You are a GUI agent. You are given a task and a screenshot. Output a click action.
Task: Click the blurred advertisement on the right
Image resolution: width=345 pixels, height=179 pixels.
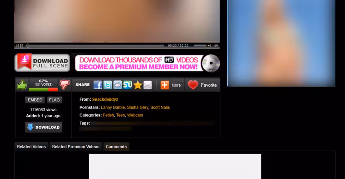(x=281, y=43)
